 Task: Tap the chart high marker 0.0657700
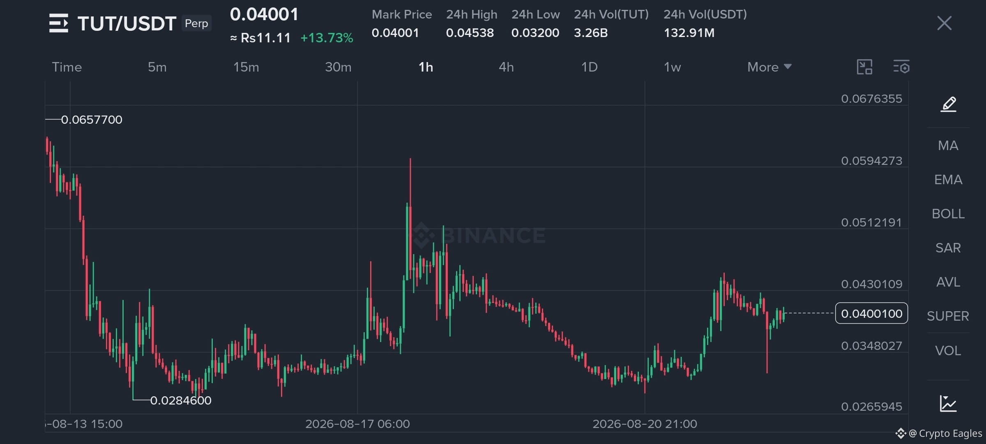point(92,120)
